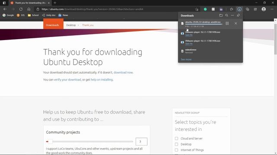Go back to the previous page
The height and width of the screenshot is (155, 277).
[x=5, y=9]
